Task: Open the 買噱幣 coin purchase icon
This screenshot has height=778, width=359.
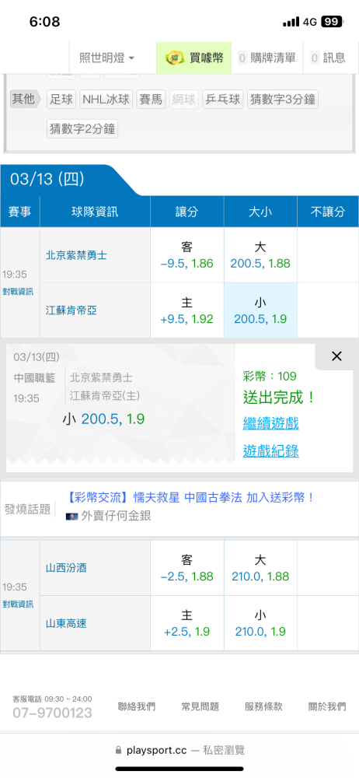Action: [194, 58]
